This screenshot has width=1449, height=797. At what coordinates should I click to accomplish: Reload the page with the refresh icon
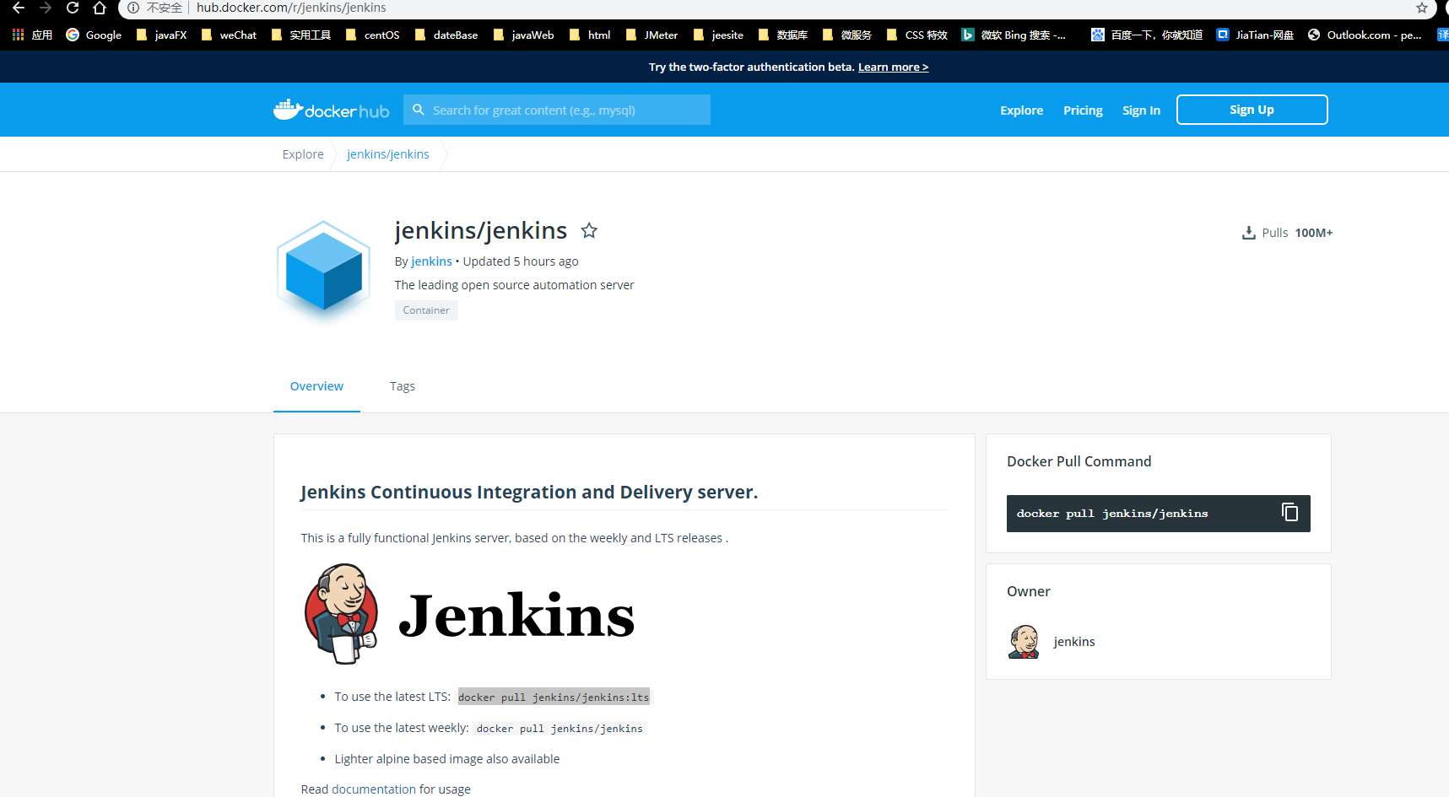pyautogui.click(x=73, y=8)
